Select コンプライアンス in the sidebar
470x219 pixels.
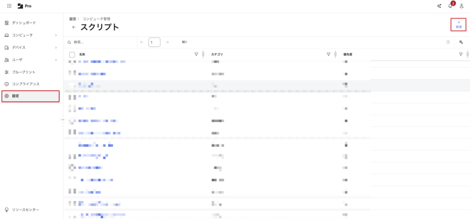point(26,84)
